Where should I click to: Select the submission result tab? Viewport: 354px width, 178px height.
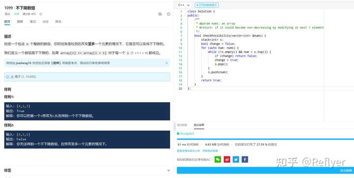[x=199, y=125]
